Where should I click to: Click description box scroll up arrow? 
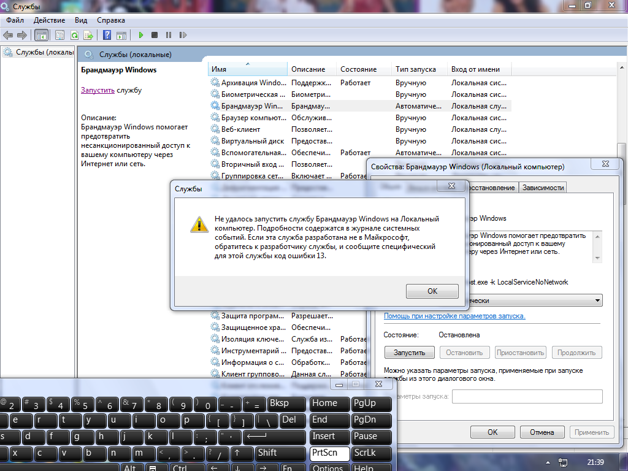tap(597, 236)
